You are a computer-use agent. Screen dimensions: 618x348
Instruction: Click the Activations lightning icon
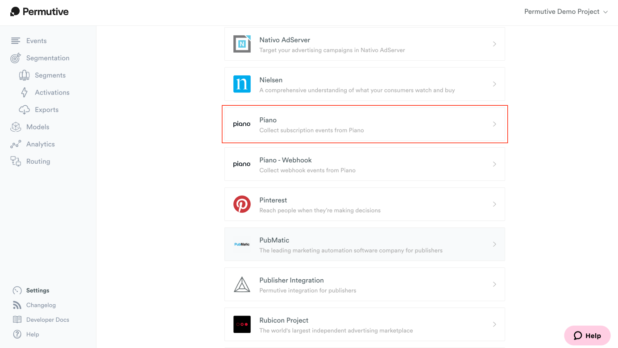(24, 92)
